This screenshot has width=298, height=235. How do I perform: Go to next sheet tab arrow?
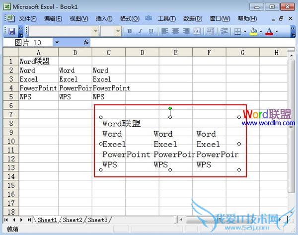(x=21, y=220)
